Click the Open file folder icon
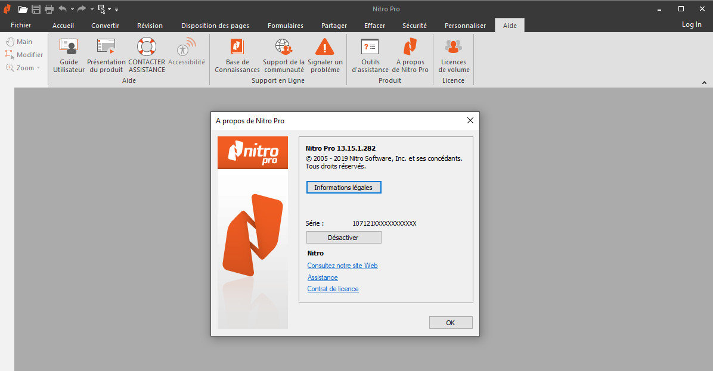The height and width of the screenshot is (371, 713). (x=23, y=9)
